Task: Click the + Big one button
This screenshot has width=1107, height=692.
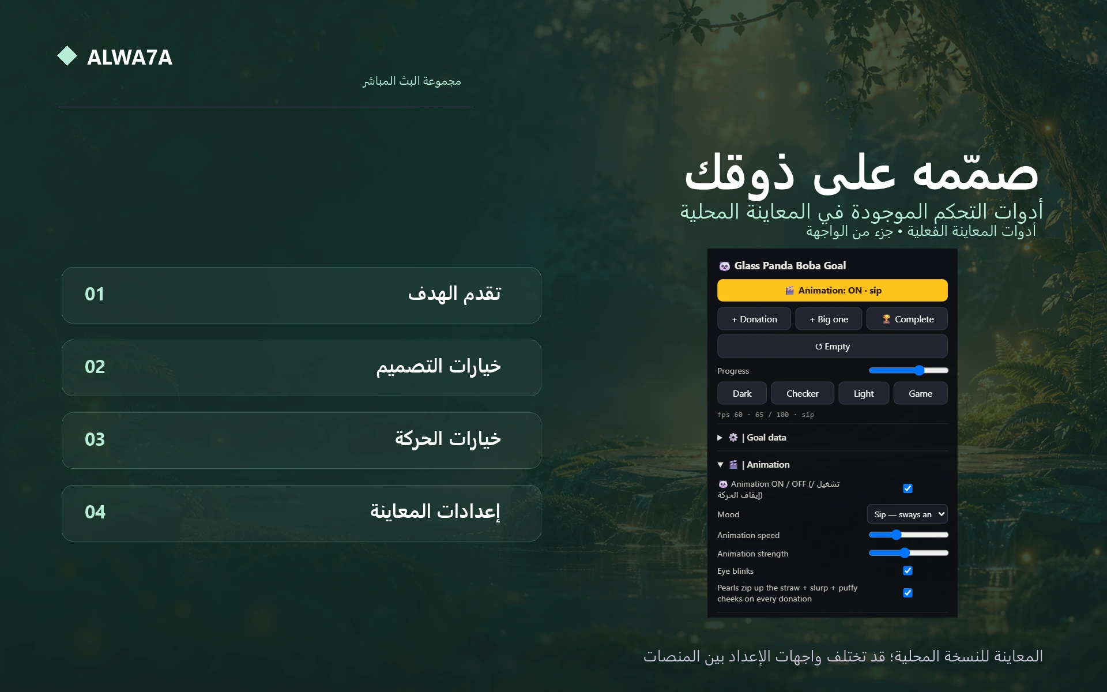Action: coord(829,319)
